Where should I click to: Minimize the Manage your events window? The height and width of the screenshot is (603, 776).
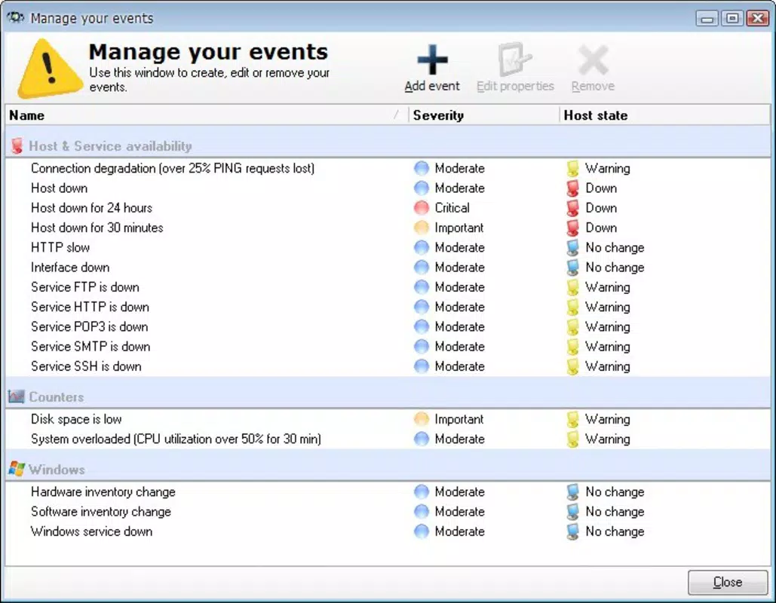(x=707, y=18)
